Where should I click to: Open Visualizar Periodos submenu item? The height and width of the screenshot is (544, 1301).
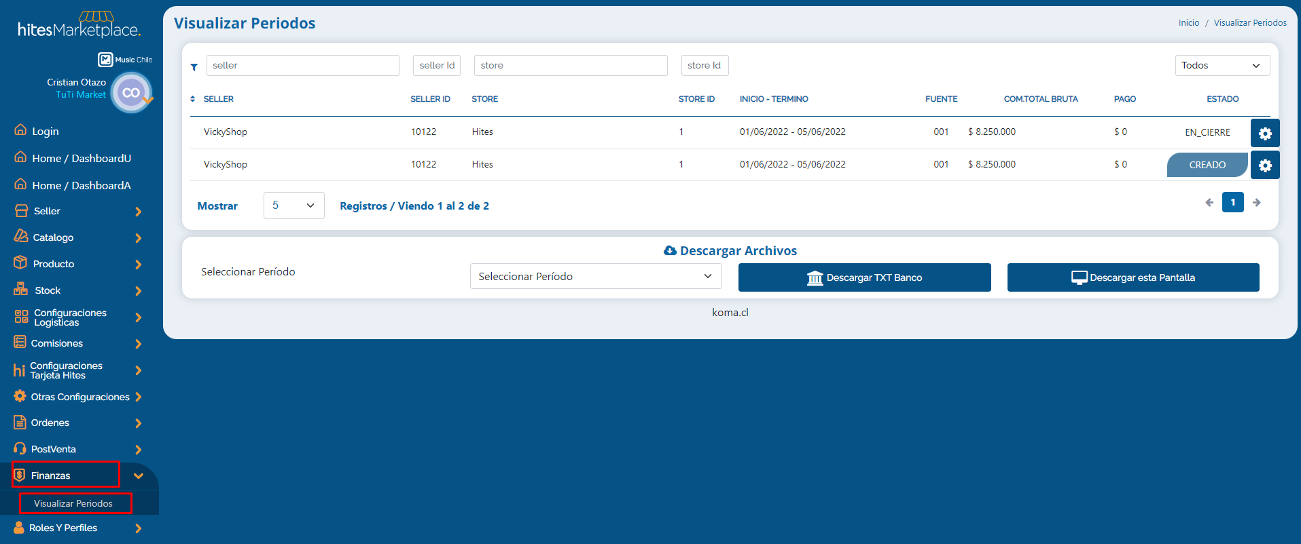[x=73, y=503]
